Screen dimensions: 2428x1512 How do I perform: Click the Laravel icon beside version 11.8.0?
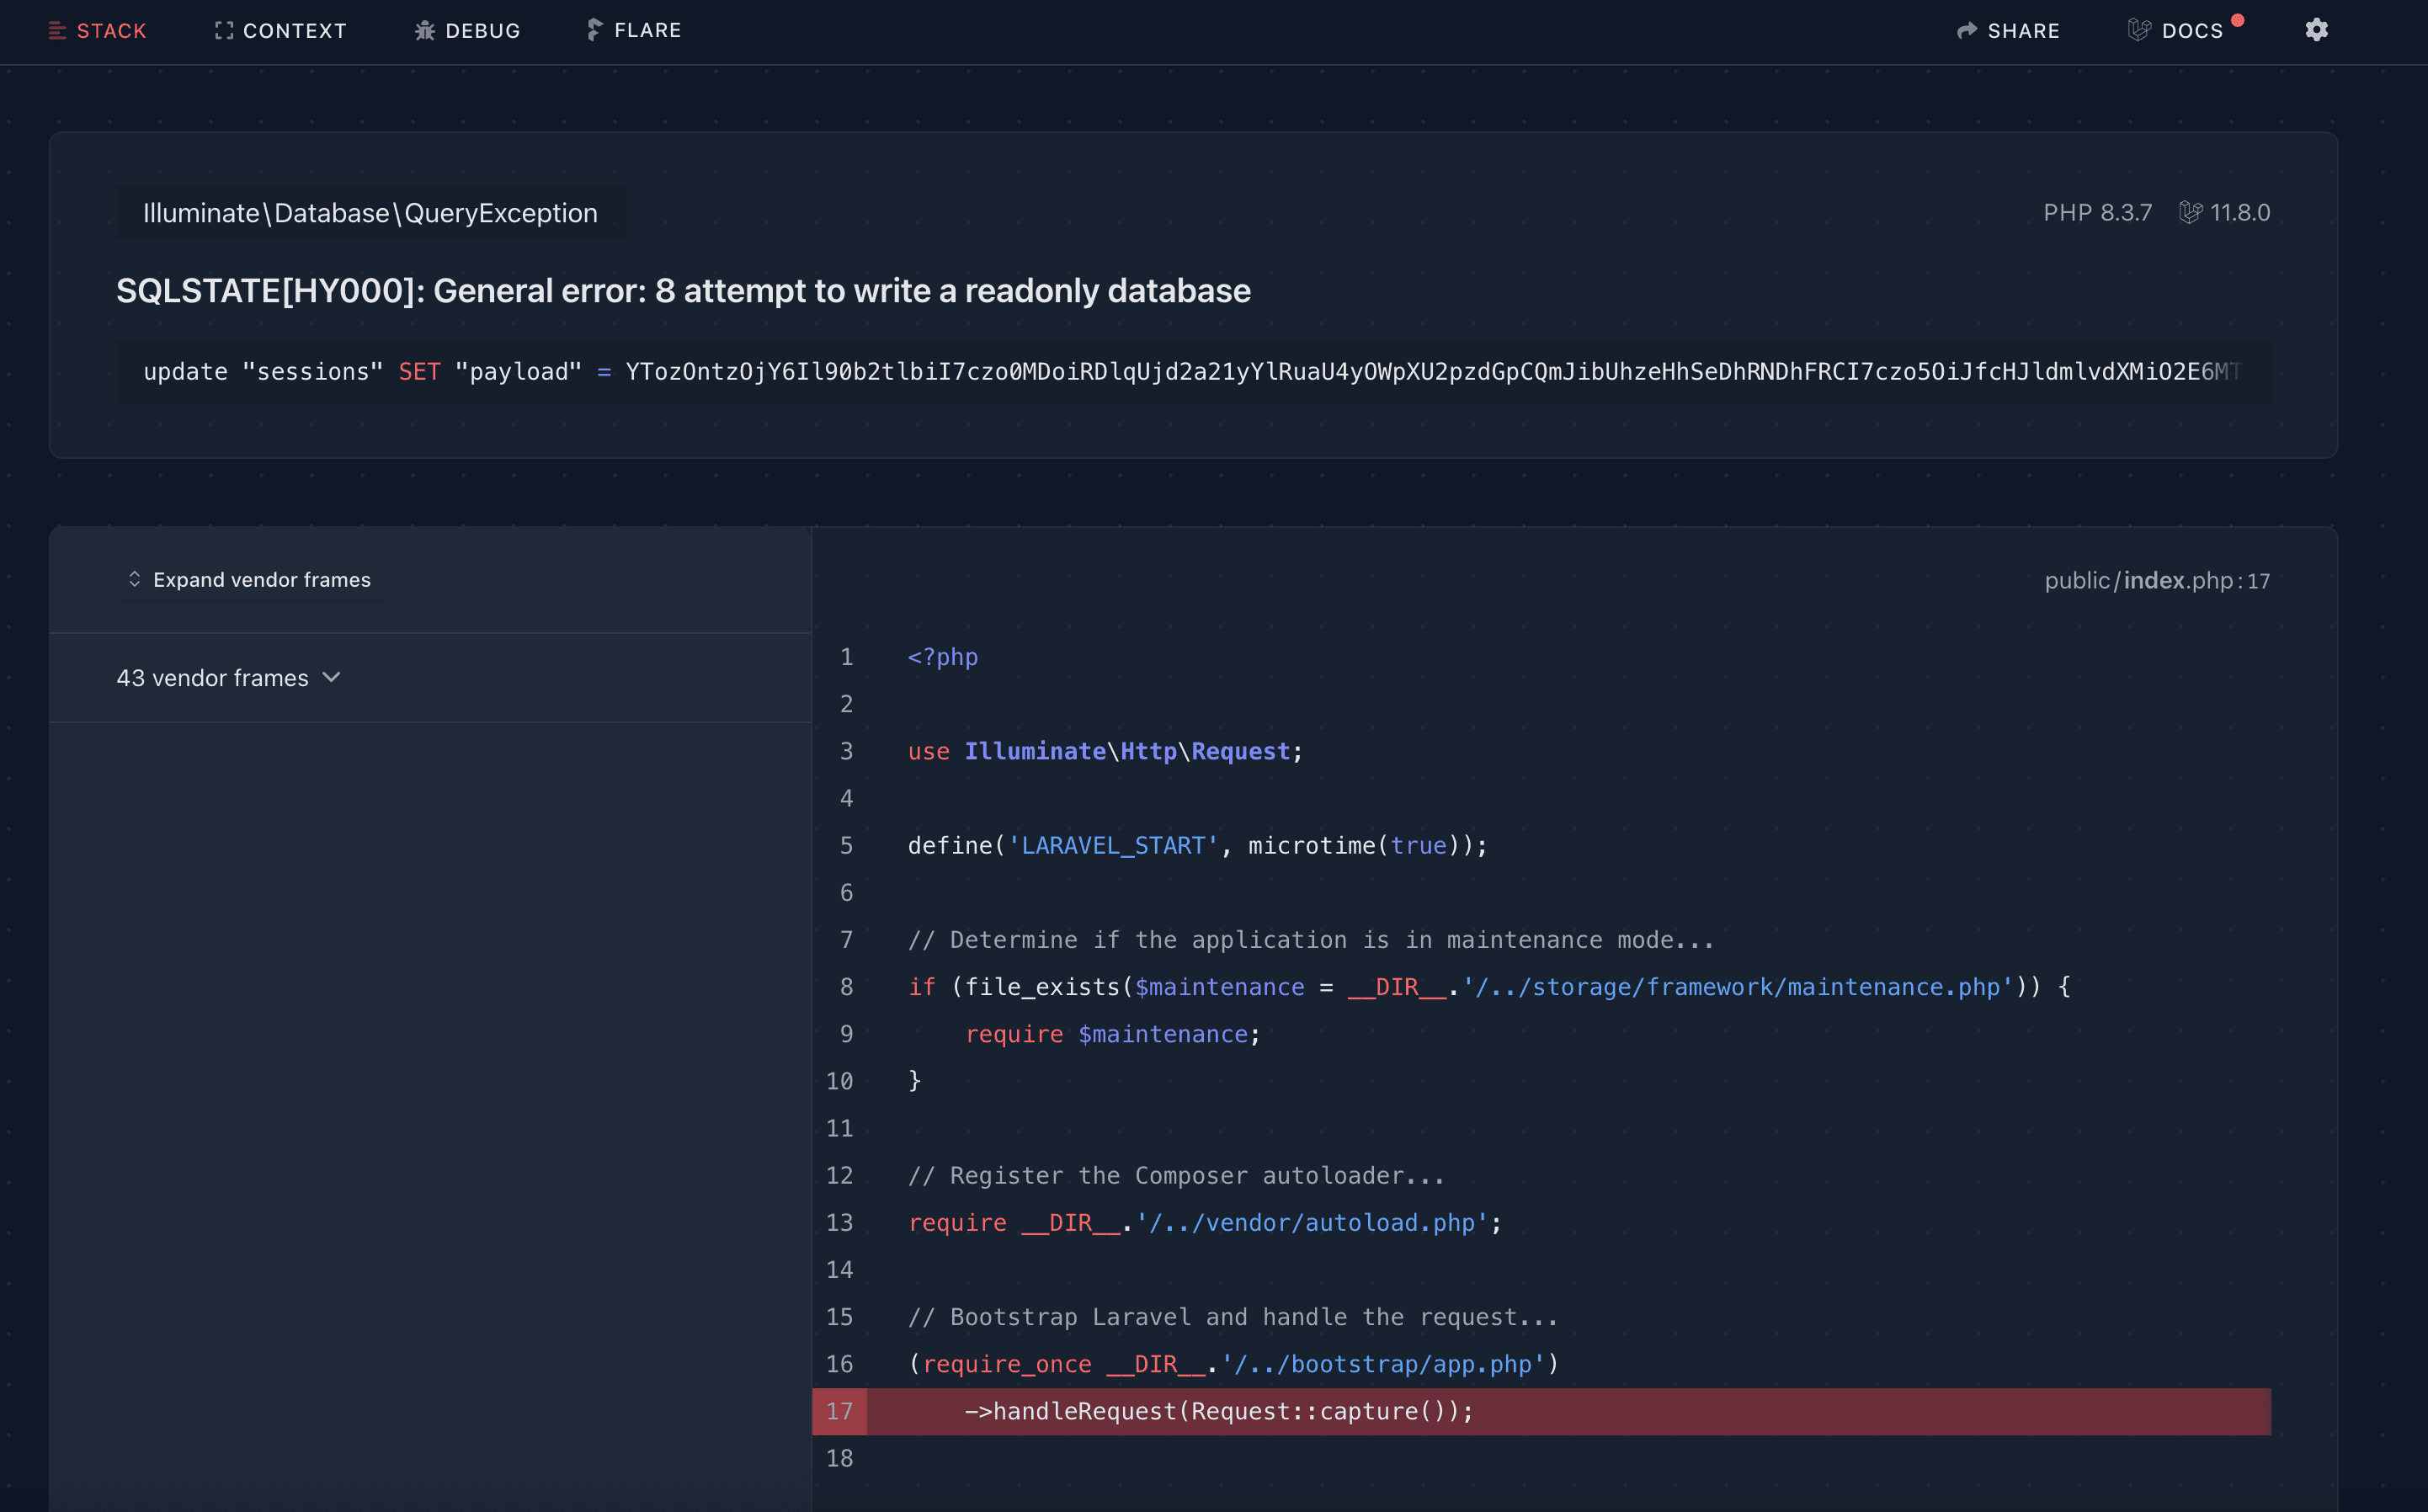point(2191,213)
